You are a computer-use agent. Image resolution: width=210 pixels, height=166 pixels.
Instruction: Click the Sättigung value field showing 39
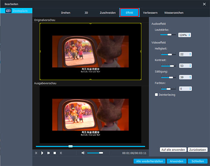185,77
